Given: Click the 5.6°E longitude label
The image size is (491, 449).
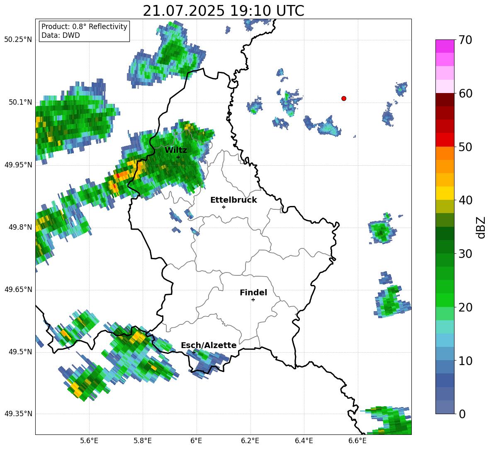Looking at the screenshot, I should pyautogui.click(x=89, y=441).
